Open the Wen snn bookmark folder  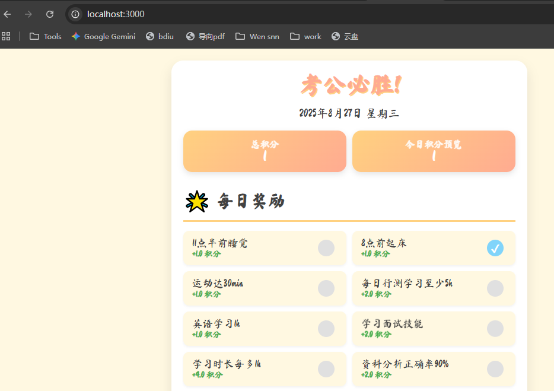click(257, 36)
